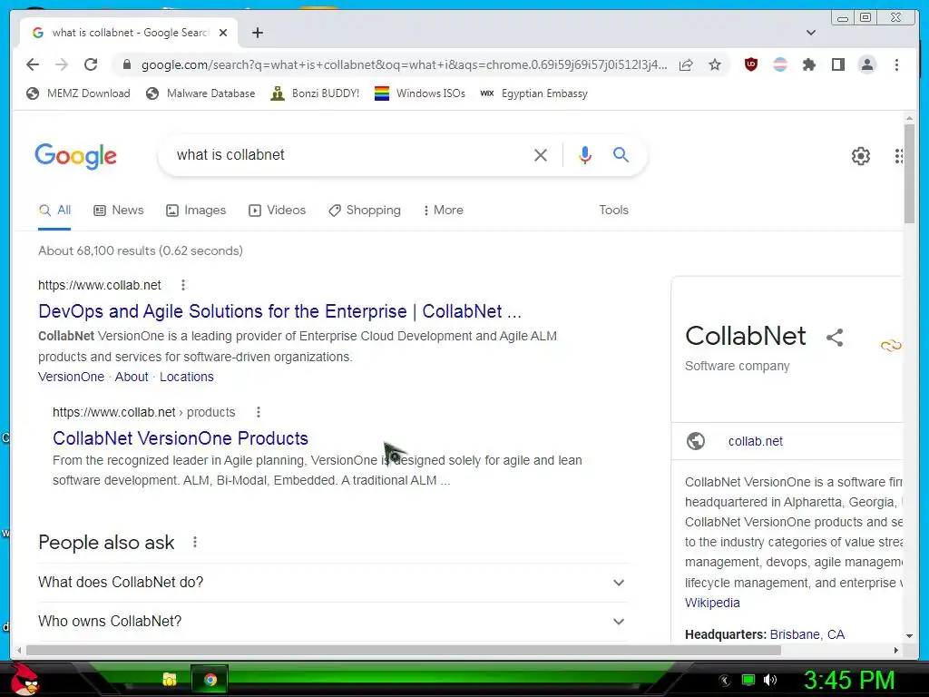Share the CollabNet knowledge panel

pos(835,338)
